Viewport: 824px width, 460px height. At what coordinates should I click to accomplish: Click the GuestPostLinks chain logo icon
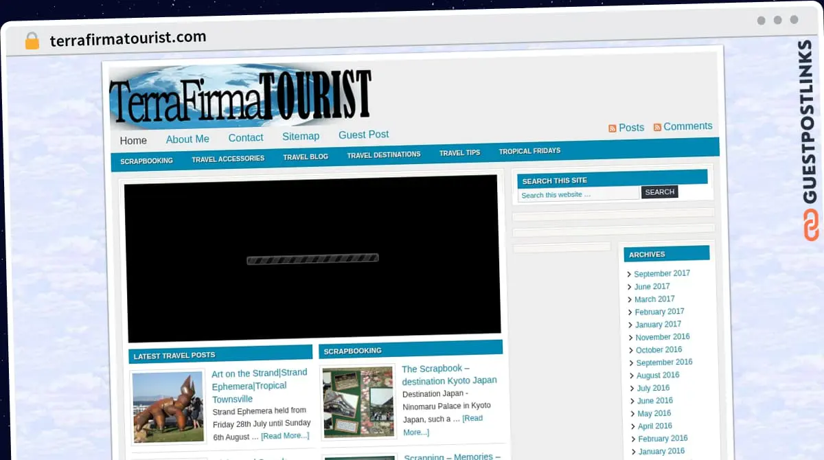811,226
